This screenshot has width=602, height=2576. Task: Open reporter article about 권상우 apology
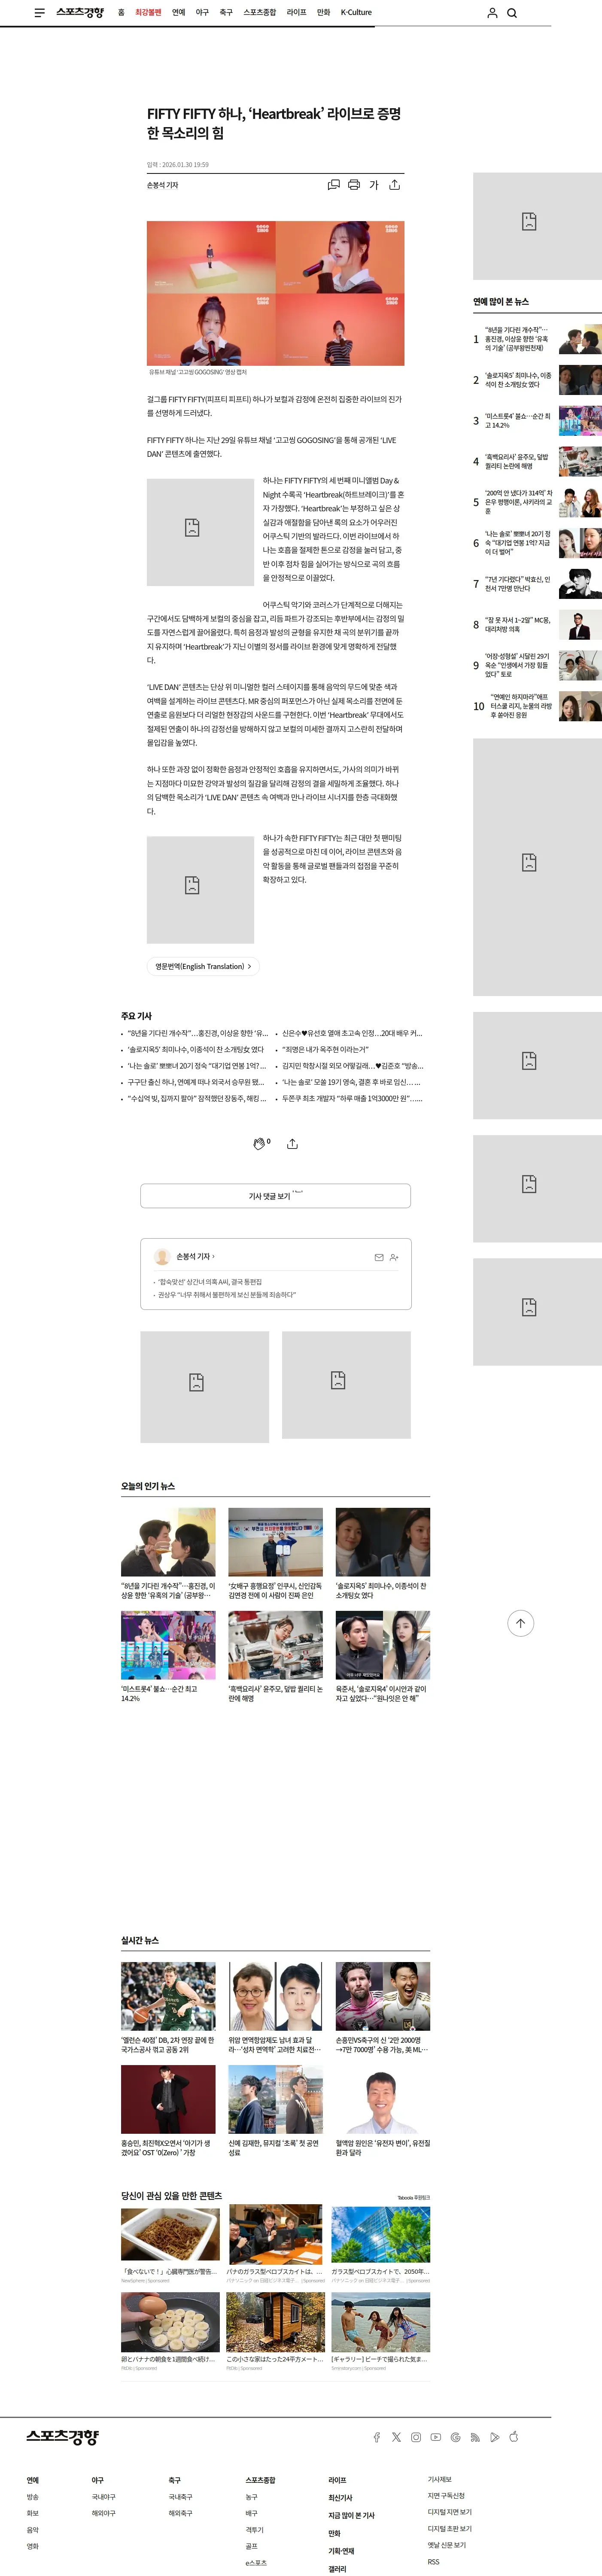click(227, 1295)
